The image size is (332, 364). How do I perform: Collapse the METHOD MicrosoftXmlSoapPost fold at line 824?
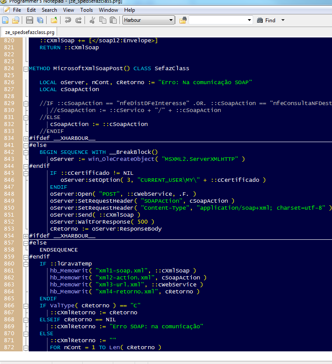[25, 68]
